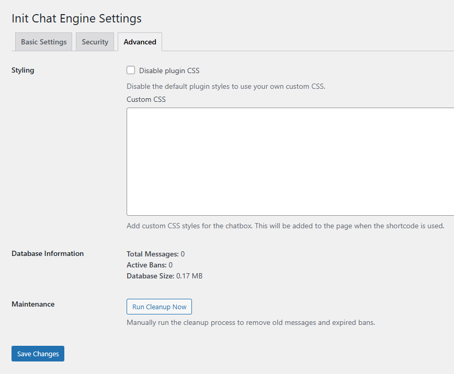Select the custom CSS help text below the textarea

coord(285,226)
